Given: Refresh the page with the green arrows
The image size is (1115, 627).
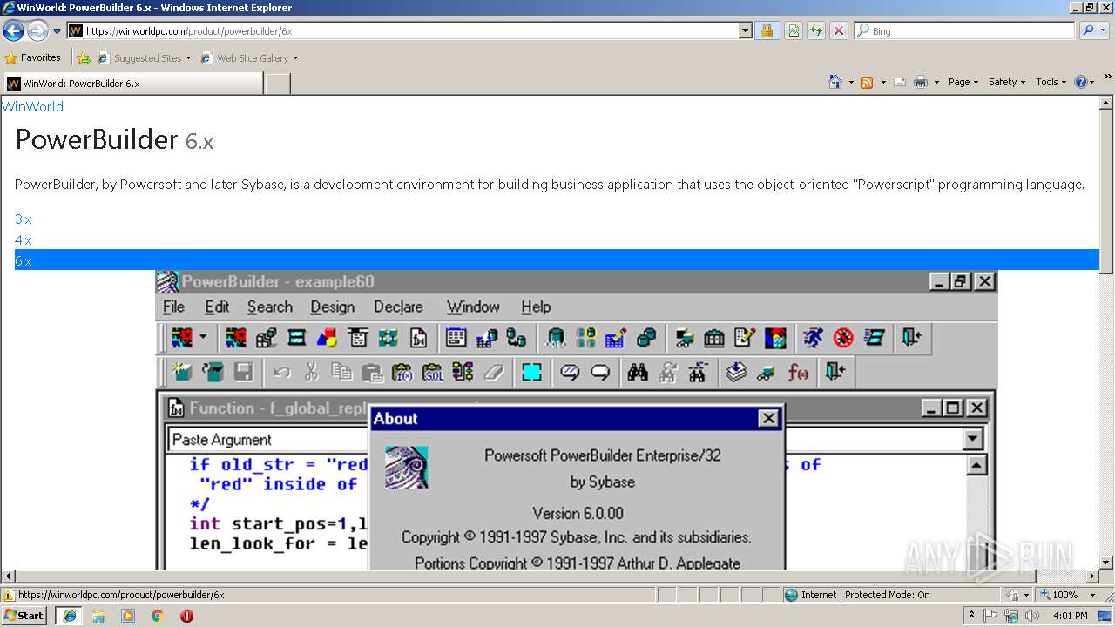Looking at the screenshot, I should pos(816,30).
